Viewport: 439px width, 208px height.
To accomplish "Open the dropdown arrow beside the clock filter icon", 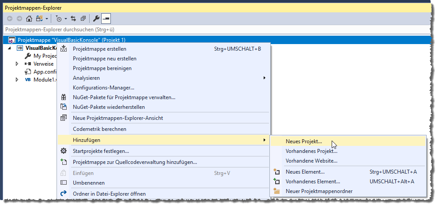I will pyautogui.click(x=66, y=19).
